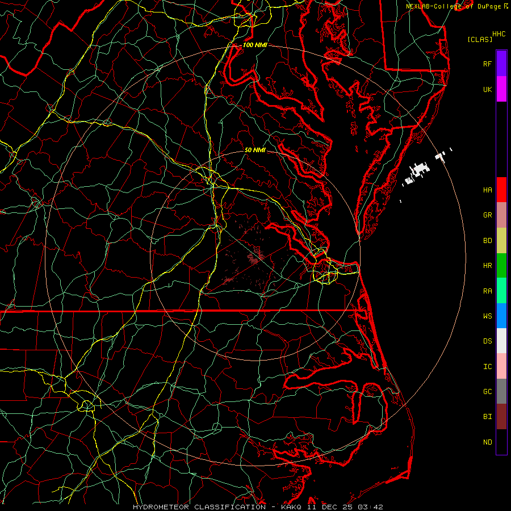Click the HR legend label

point(487,266)
